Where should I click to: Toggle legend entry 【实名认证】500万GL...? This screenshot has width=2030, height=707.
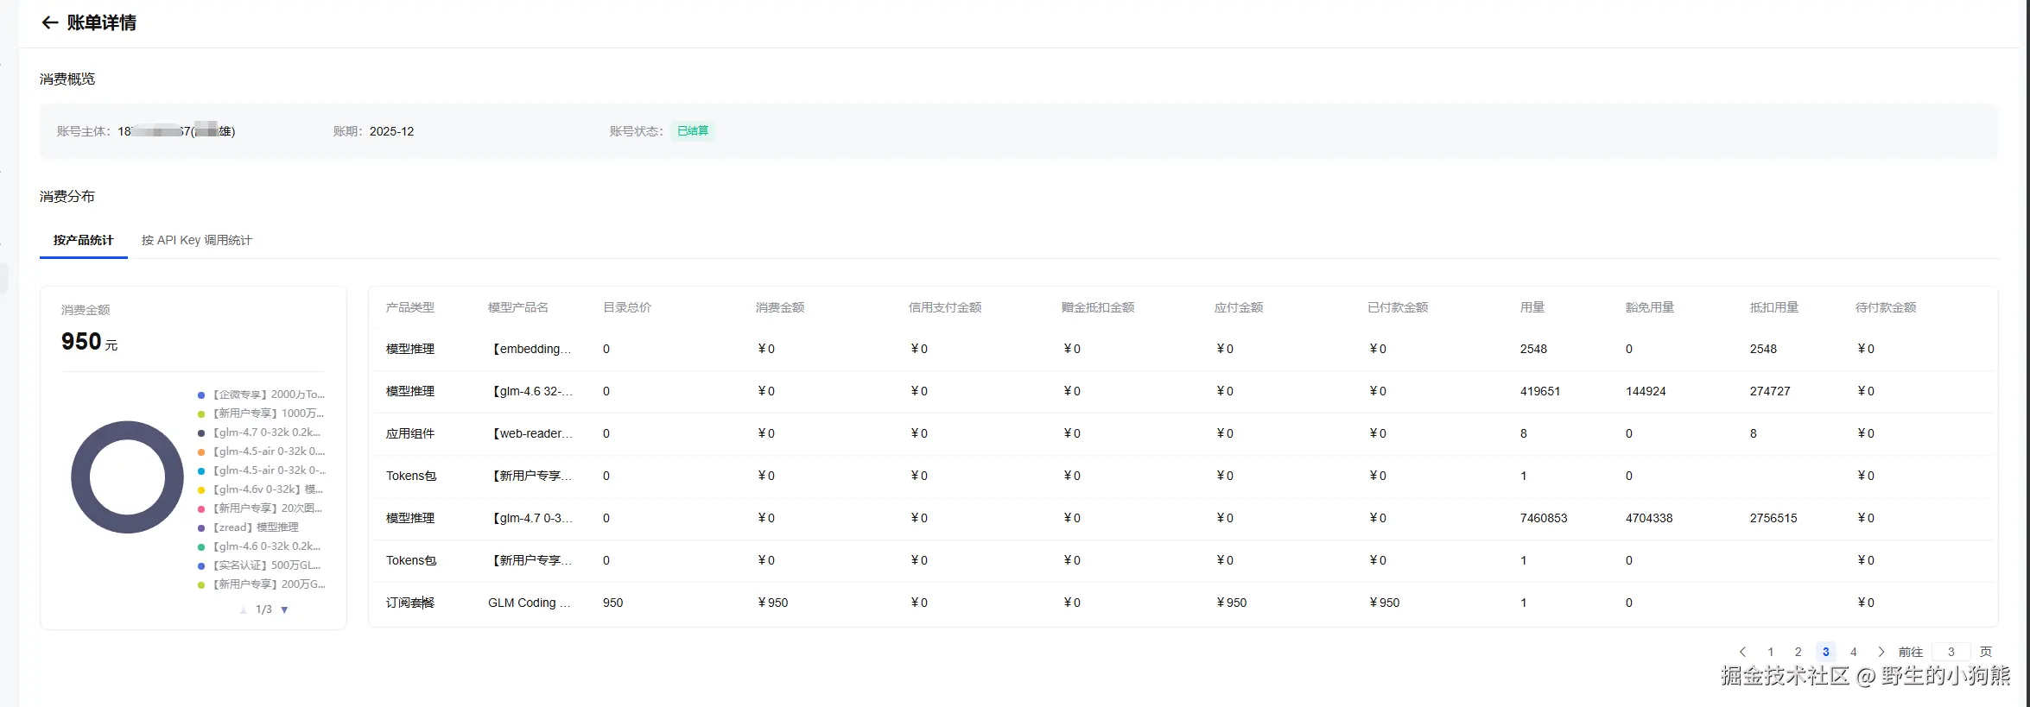(x=261, y=565)
